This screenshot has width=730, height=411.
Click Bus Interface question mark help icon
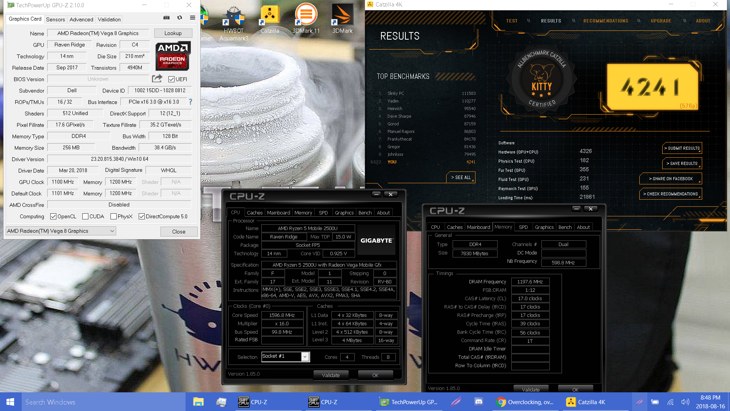point(191,102)
